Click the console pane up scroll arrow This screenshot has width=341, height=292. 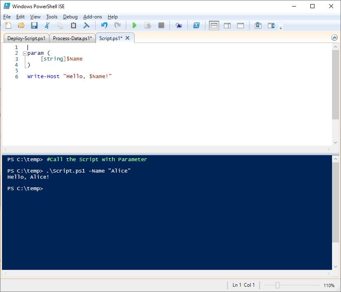click(x=335, y=159)
